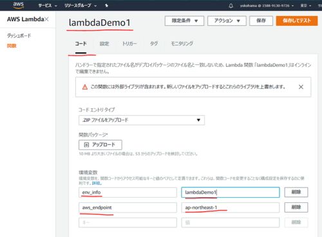
Task: Open the yokohama account menu
Action: click(x=267, y=6)
